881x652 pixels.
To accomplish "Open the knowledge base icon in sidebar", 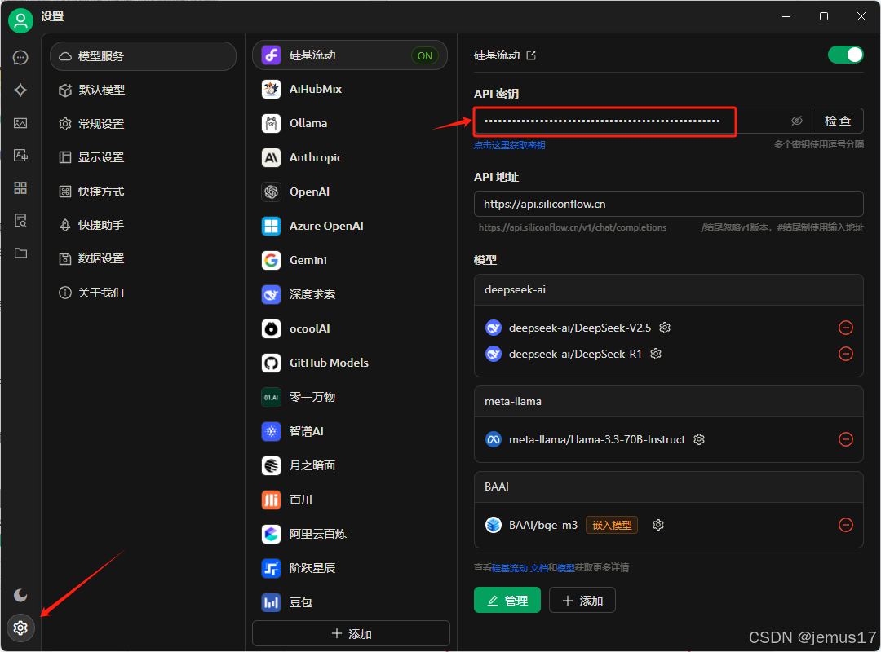I will [20, 220].
